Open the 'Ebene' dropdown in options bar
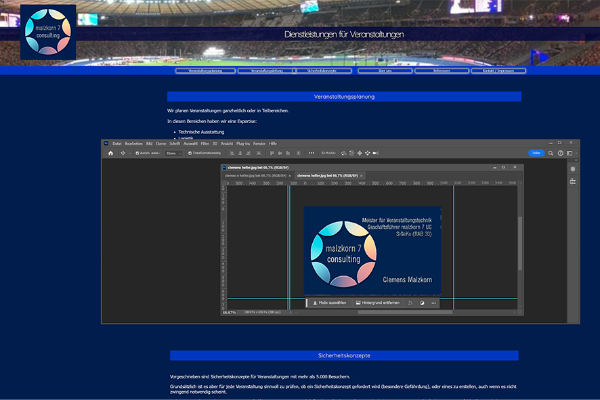 pos(174,153)
